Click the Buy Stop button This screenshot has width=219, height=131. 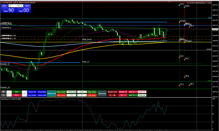pyautogui.click(x=92, y=92)
